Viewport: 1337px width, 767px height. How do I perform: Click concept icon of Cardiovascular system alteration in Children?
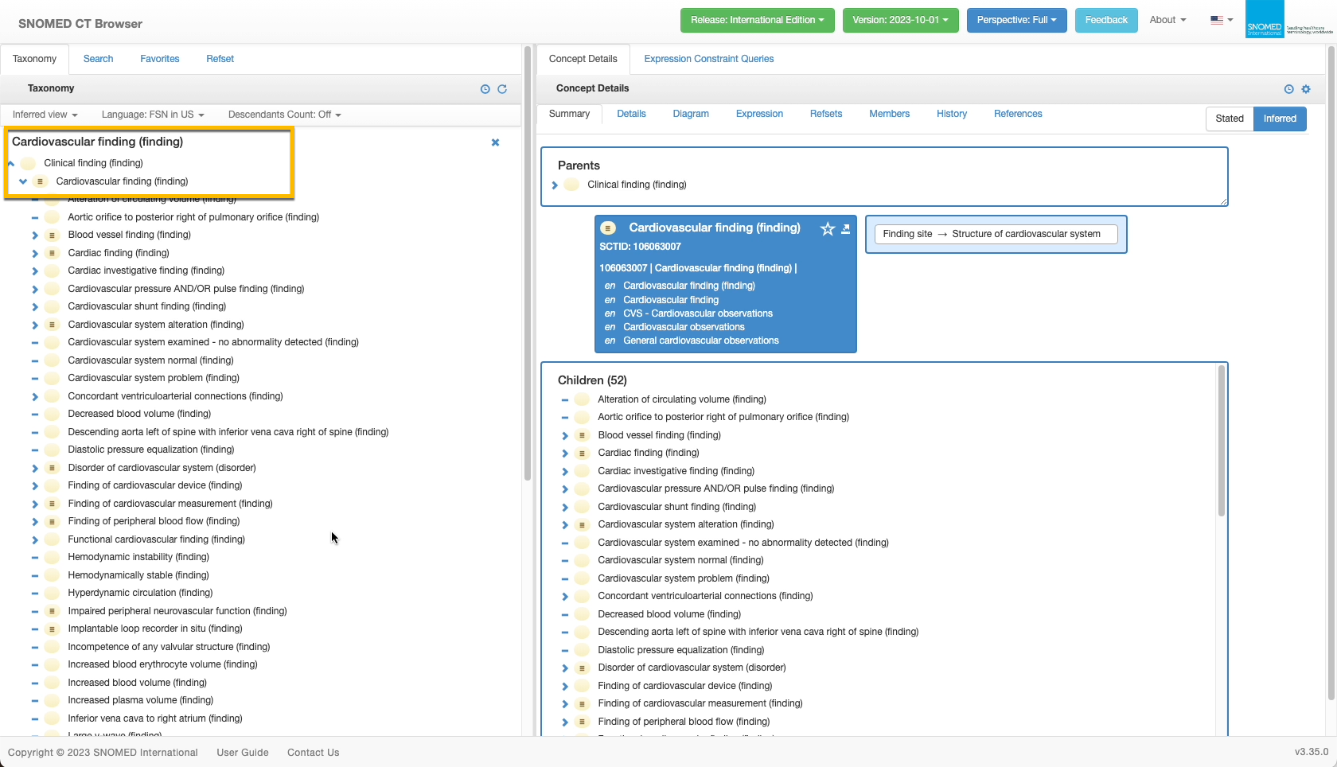[582, 524]
